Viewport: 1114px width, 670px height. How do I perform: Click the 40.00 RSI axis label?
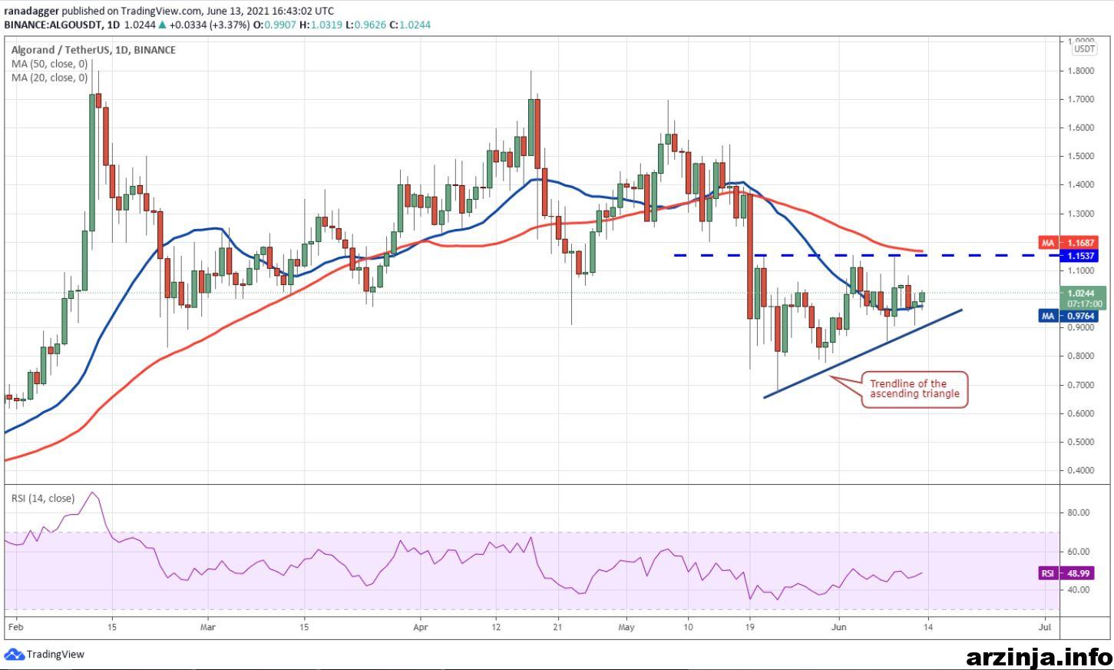point(1079,590)
